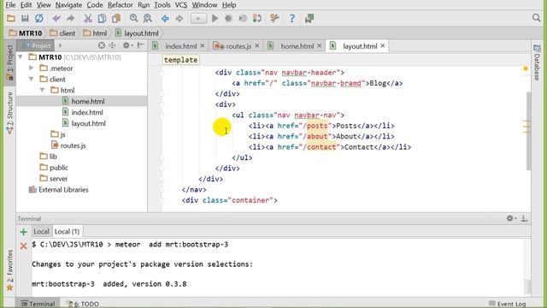Open the Project panel gear settings
Image resolution: width=547 pixels, height=308 pixels.
tap(127, 45)
